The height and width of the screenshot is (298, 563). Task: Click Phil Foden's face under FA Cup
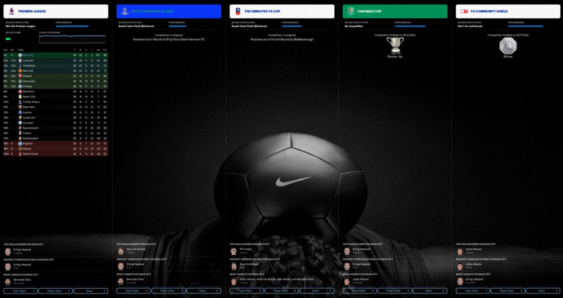click(234, 251)
